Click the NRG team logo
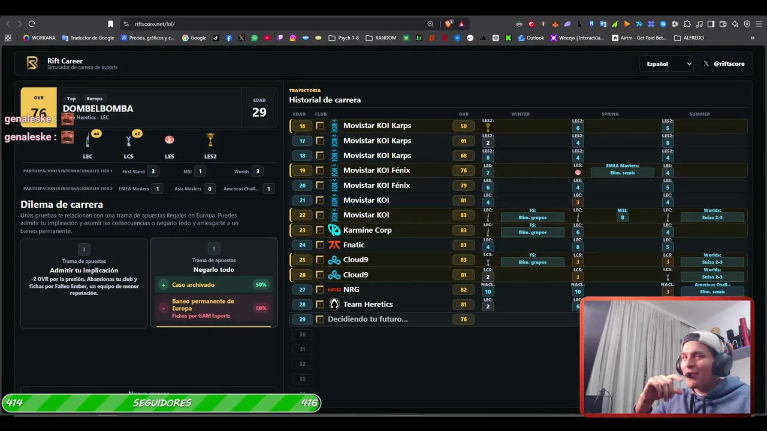 (x=334, y=290)
